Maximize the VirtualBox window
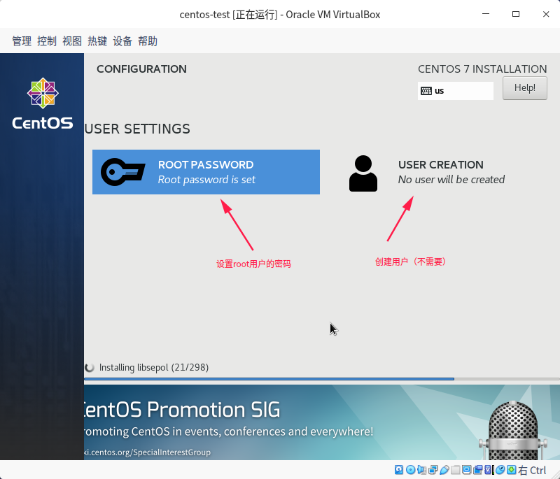Screen dimensions: 560x479 click(516, 14)
